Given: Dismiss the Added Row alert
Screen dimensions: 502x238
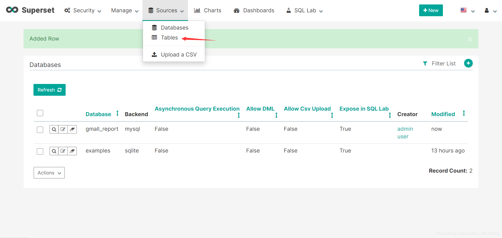Looking at the screenshot, I should point(470,39).
